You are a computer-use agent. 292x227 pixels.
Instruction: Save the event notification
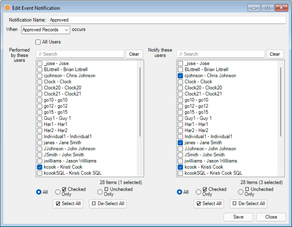(x=238, y=217)
